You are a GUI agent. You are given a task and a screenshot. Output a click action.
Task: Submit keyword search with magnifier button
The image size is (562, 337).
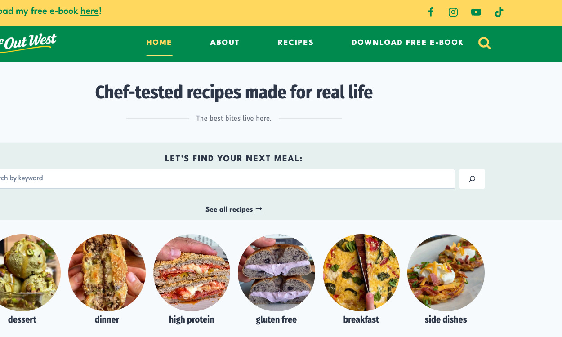click(x=472, y=179)
